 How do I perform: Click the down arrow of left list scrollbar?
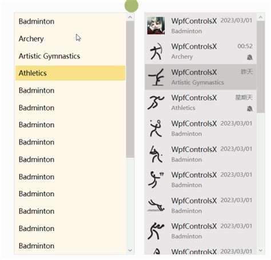[130, 250]
